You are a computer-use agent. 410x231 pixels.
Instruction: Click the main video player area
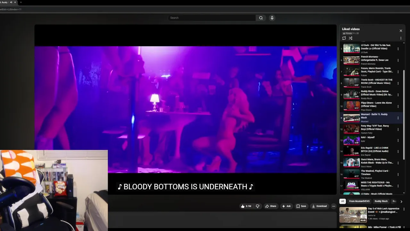pos(185,109)
